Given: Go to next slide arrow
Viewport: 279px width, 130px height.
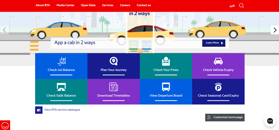Looking at the screenshot, I should (x=275, y=30).
